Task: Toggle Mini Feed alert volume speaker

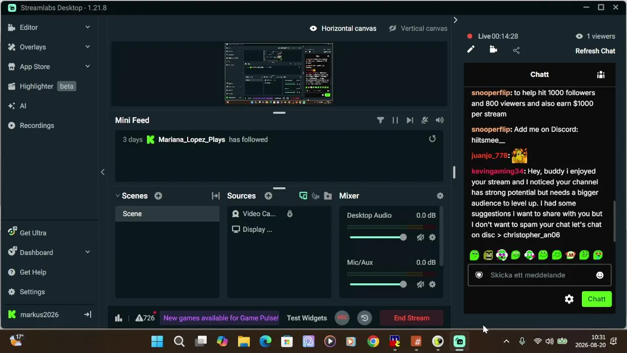Action: pyautogui.click(x=440, y=120)
